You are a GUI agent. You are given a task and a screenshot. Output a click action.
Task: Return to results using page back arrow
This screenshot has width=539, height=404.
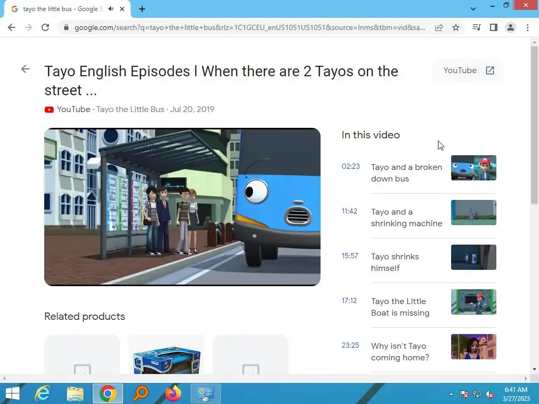pos(25,69)
